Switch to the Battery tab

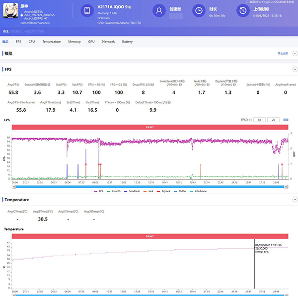(127, 42)
